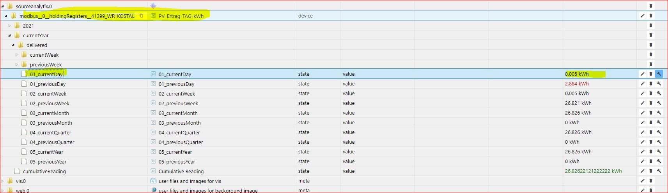Click the 'device' type cell

click(x=305, y=16)
